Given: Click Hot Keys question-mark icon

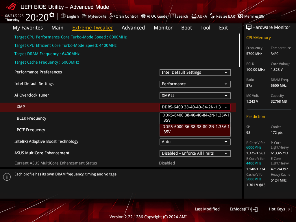Looking at the screenshot, I should point(289,209).
